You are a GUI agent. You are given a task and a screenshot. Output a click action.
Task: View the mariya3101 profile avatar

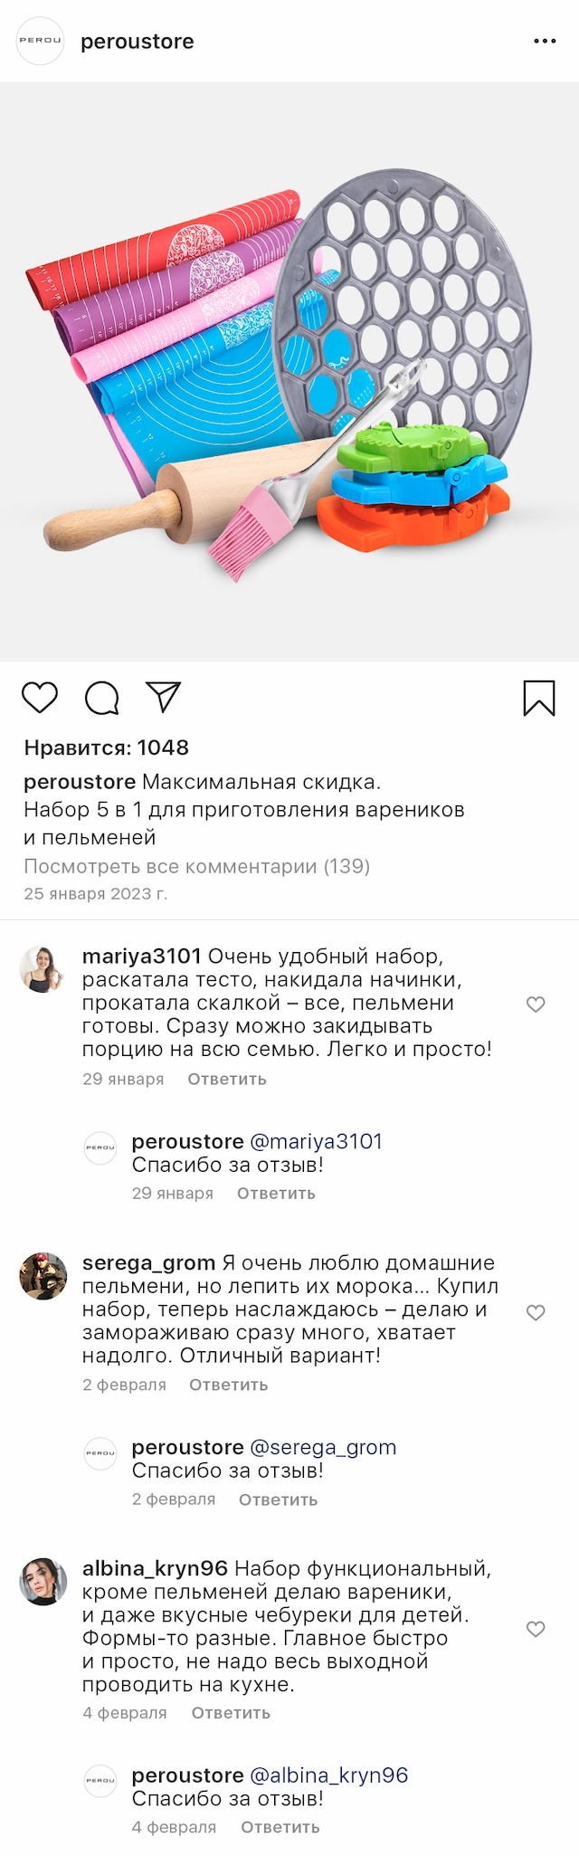(x=43, y=969)
